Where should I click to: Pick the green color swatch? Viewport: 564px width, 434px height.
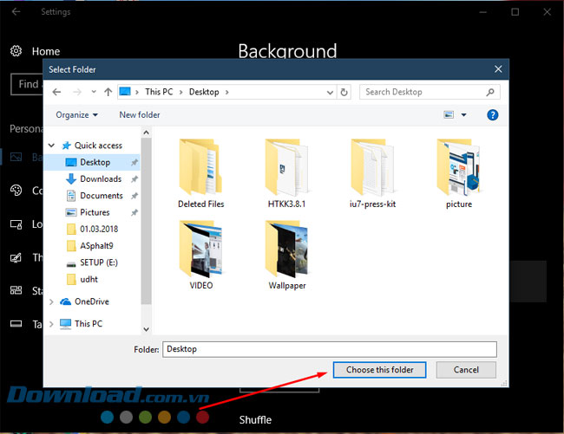[145, 418]
